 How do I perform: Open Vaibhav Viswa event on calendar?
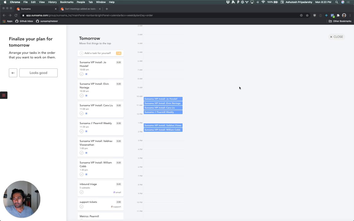(x=163, y=125)
